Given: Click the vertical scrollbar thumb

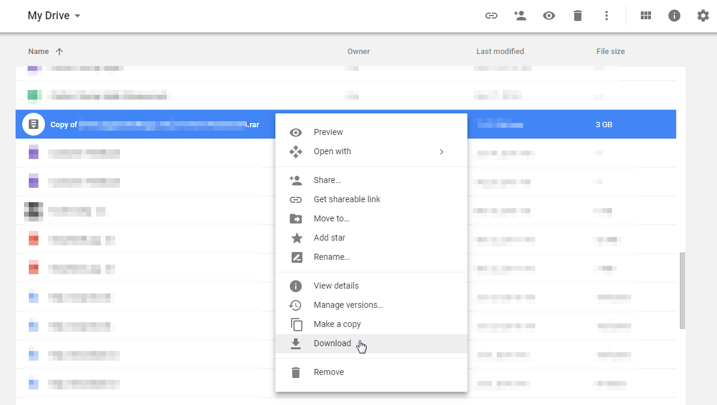Looking at the screenshot, I should pyautogui.click(x=682, y=290).
